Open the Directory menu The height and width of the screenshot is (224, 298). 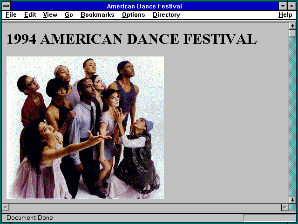pos(167,15)
